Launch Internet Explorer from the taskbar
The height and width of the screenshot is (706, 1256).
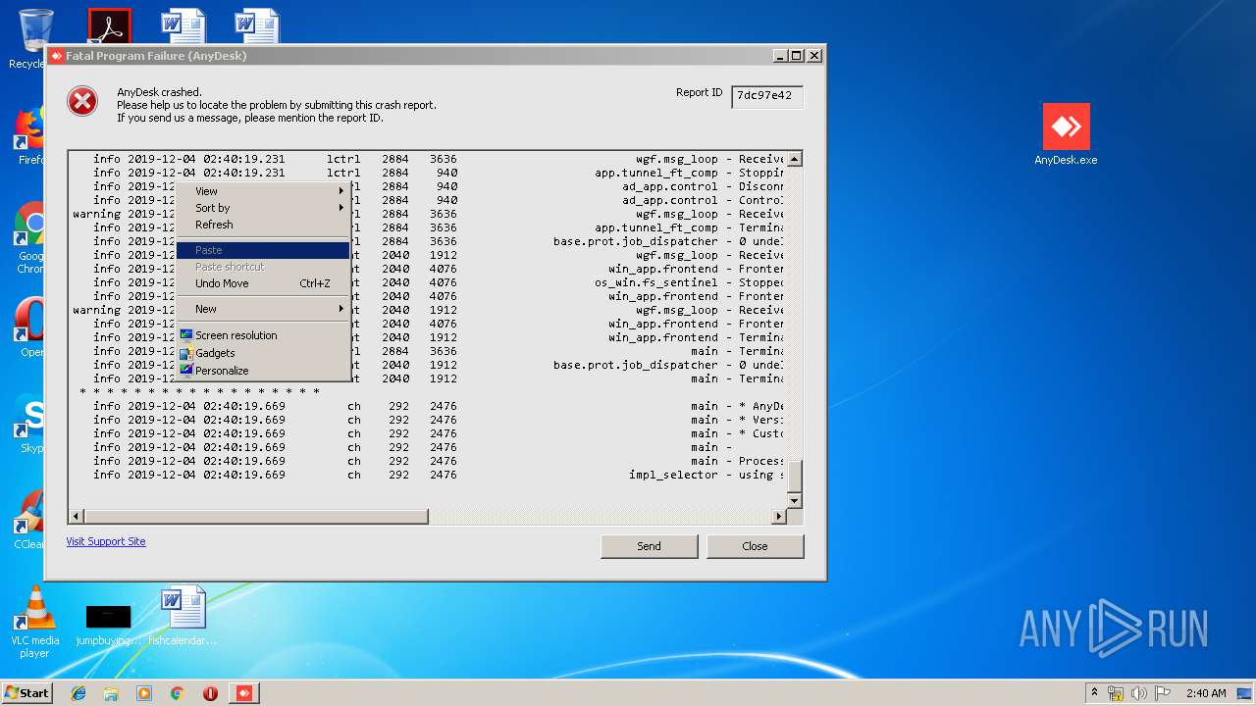(78, 693)
